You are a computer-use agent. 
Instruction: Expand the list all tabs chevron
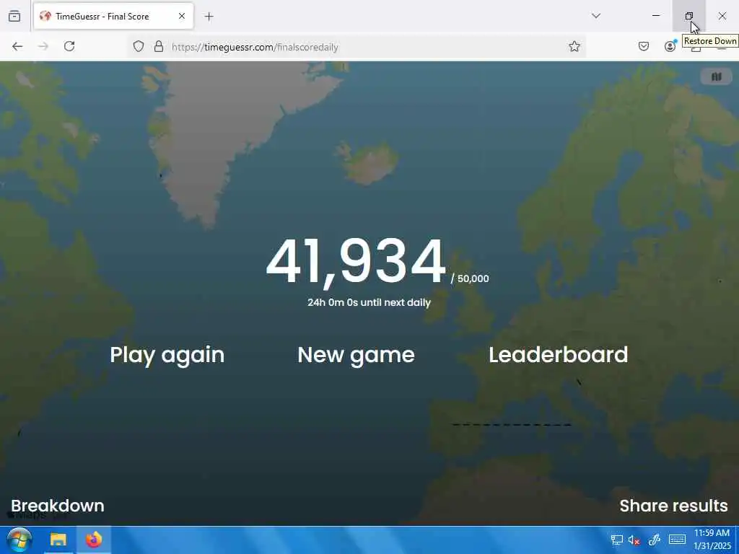tap(595, 16)
